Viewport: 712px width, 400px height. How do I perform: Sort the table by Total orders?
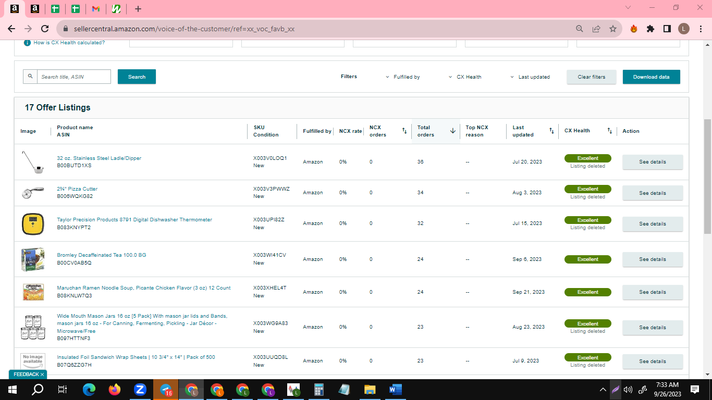[x=452, y=131]
